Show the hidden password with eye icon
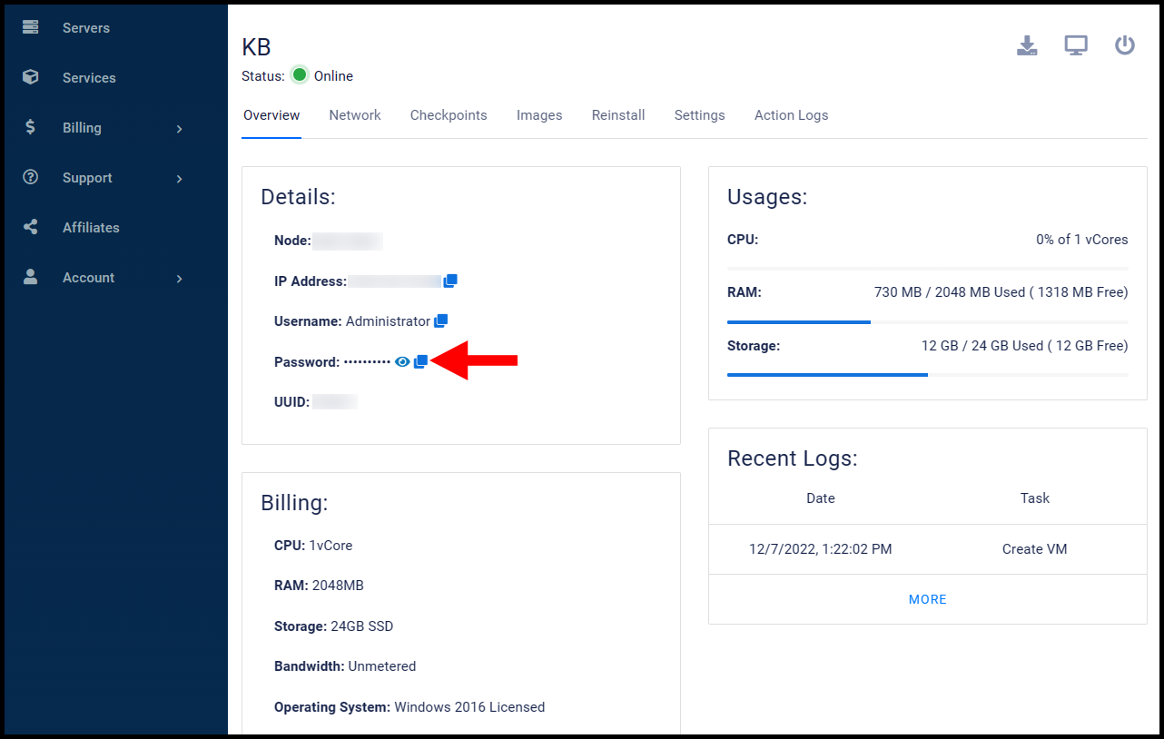This screenshot has height=739, width=1164. coord(402,362)
